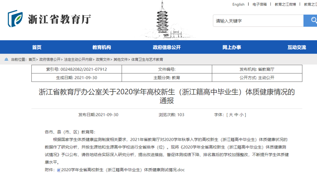This screenshot has width=317, height=175.
Task: Switch to the English site version
Action: click(x=238, y=4)
